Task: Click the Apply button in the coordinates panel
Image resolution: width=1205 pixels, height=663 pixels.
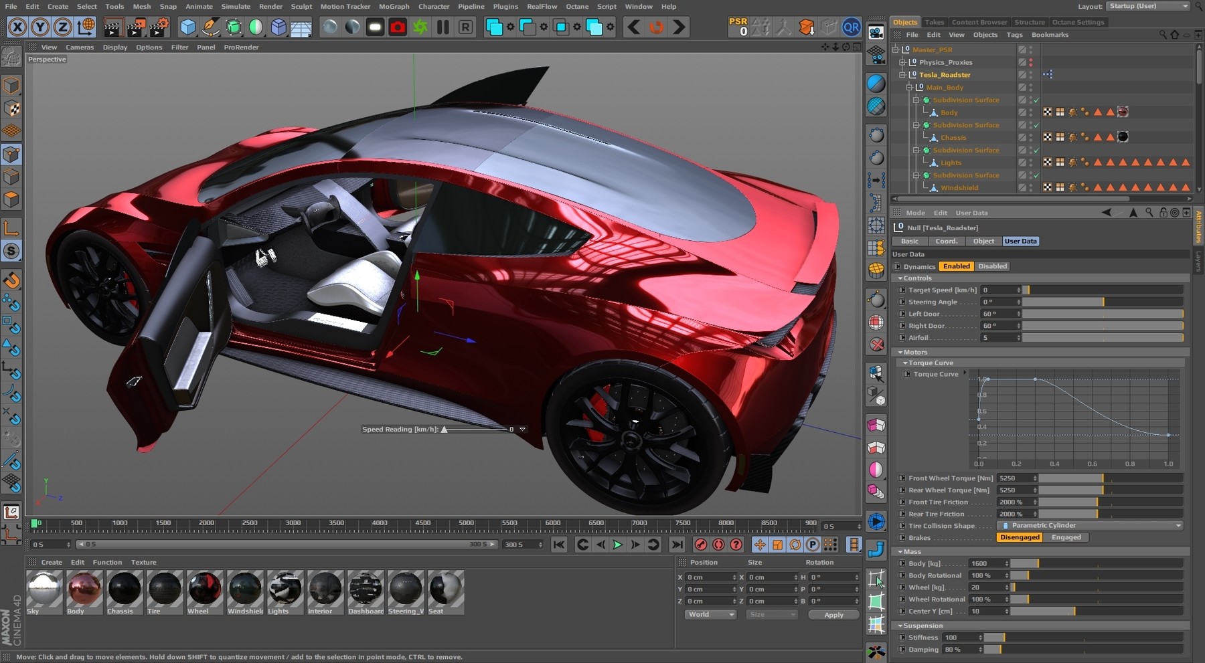Action: point(833,614)
